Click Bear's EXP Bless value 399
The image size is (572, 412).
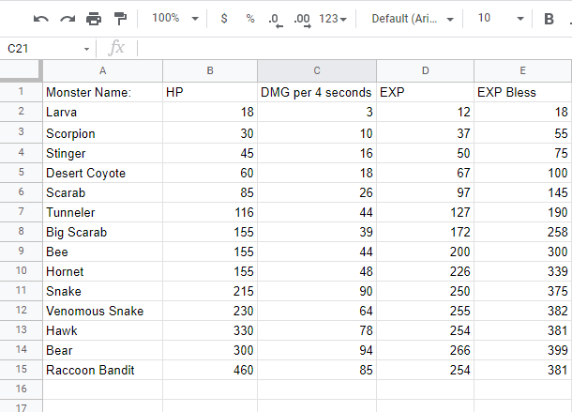click(522, 350)
